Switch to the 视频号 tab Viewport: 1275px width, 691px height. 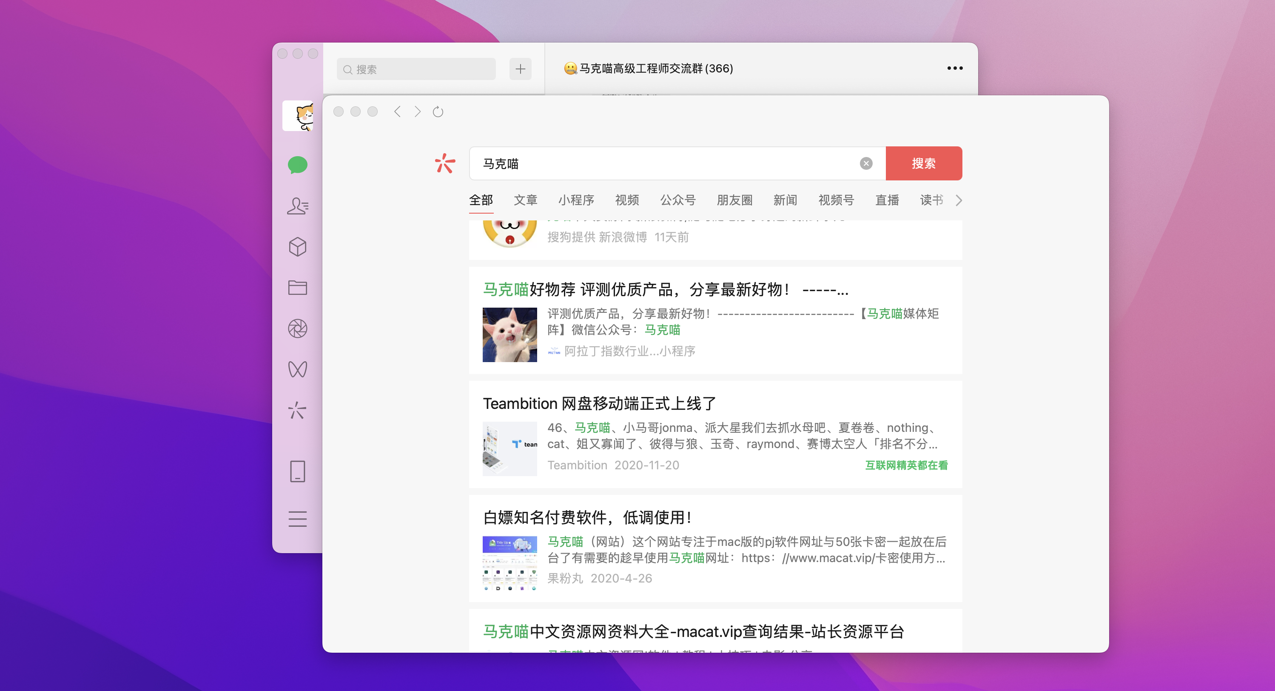coord(836,200)
